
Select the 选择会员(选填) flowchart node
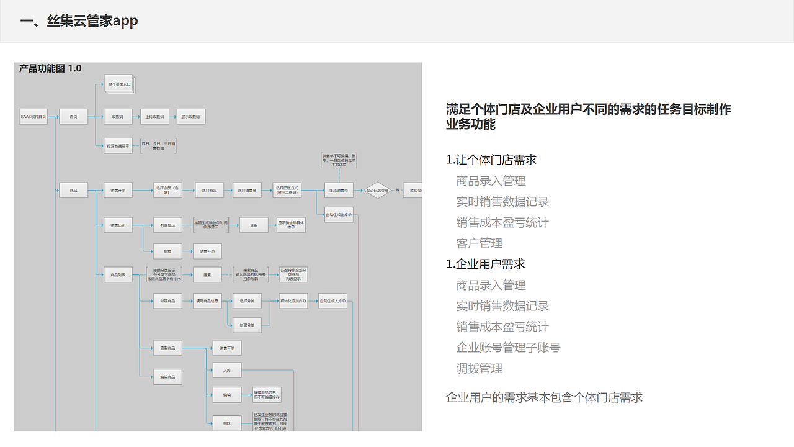point(167,191)
